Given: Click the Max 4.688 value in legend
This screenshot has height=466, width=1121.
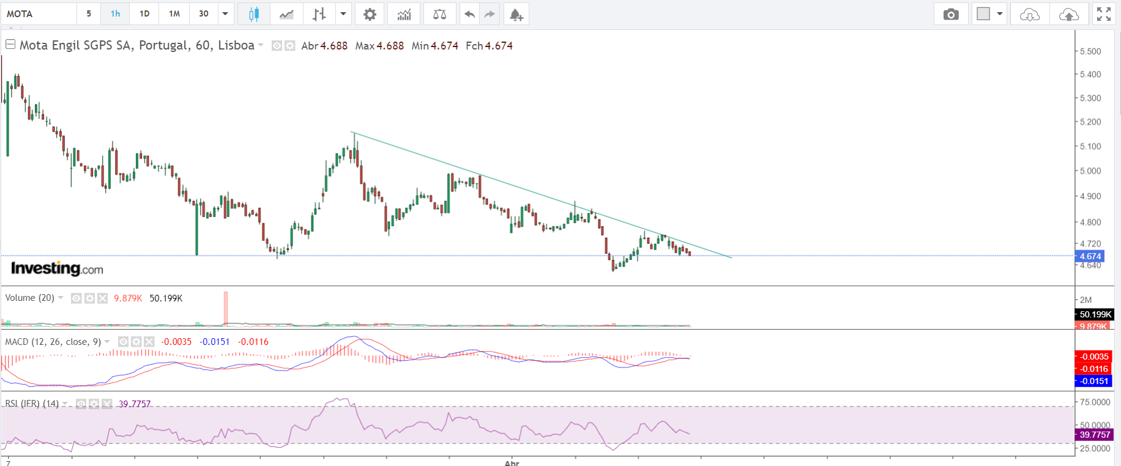Looking at the screenshot, I should pos(390,46).
